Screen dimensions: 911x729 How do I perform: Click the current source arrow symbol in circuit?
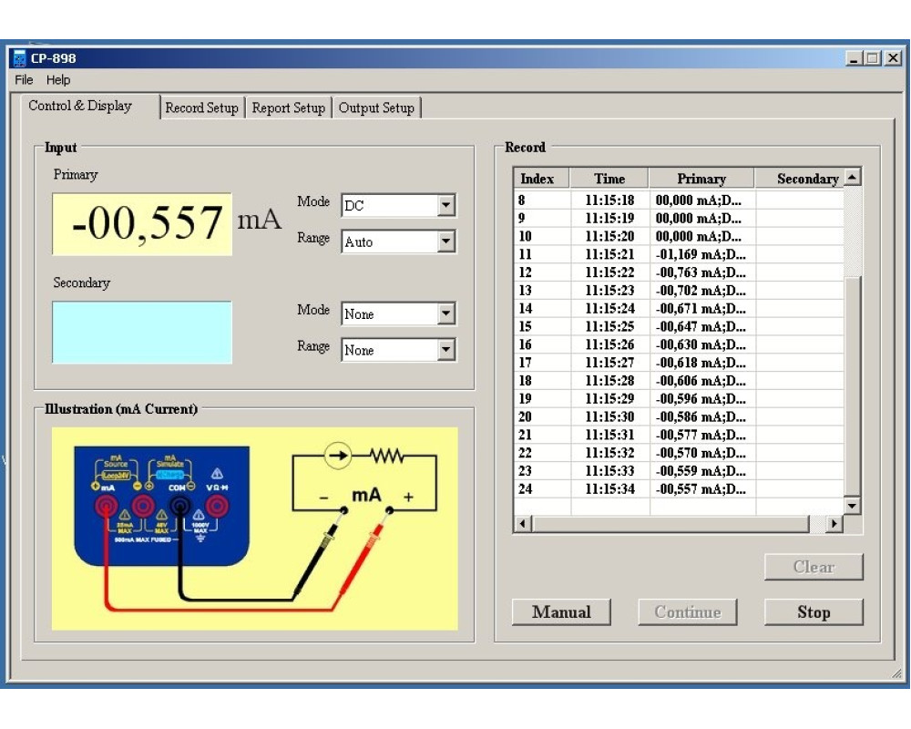coord(337,455)
